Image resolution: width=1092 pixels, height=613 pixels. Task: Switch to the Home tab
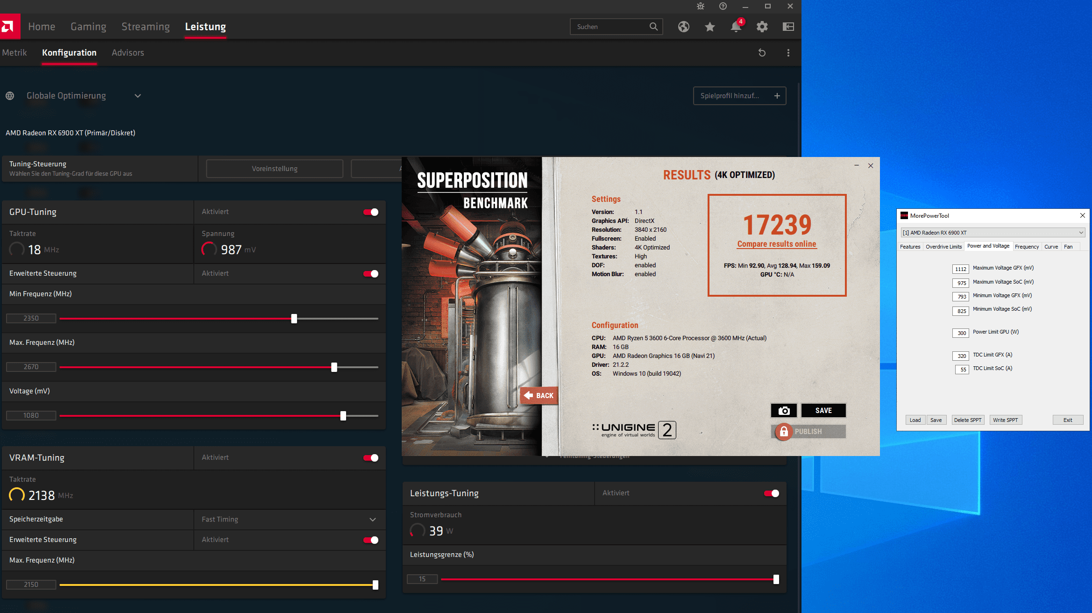(42, 27)
